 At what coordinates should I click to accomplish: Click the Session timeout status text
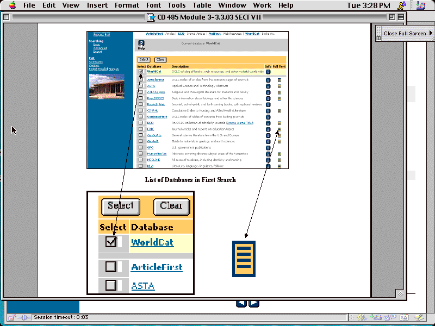pyautogui.click(x=61, y=317)
